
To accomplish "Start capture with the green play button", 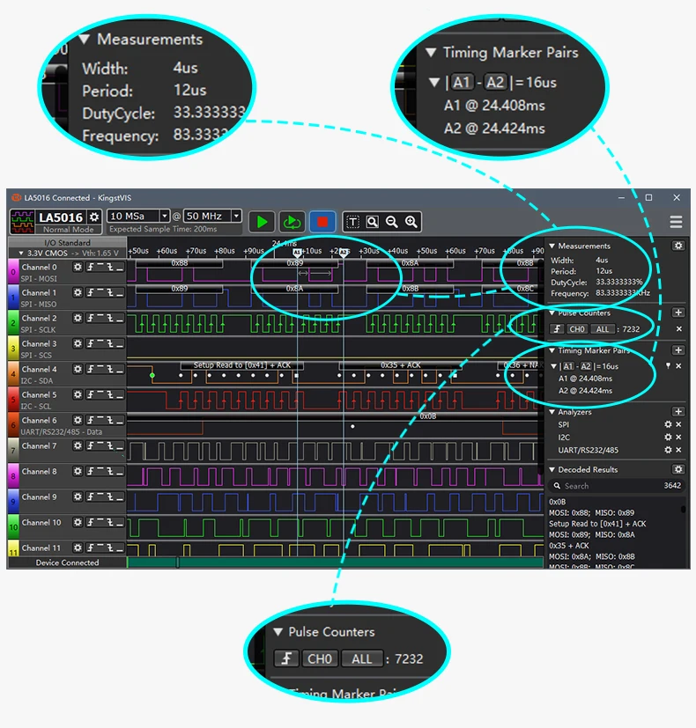I will (x=262, y=222).
